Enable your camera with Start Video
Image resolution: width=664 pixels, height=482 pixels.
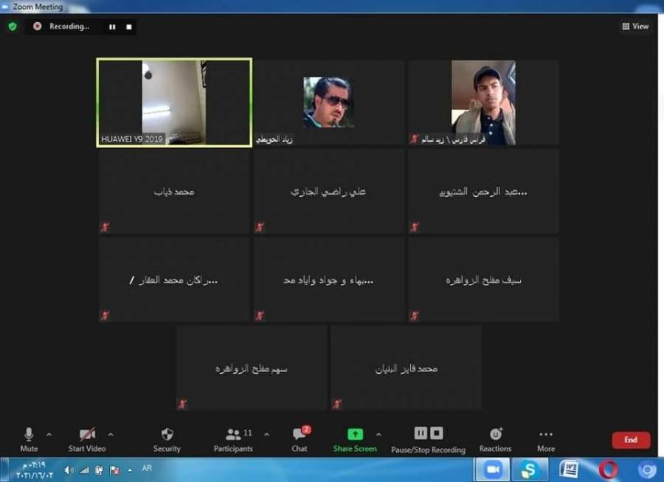point(87,433)
